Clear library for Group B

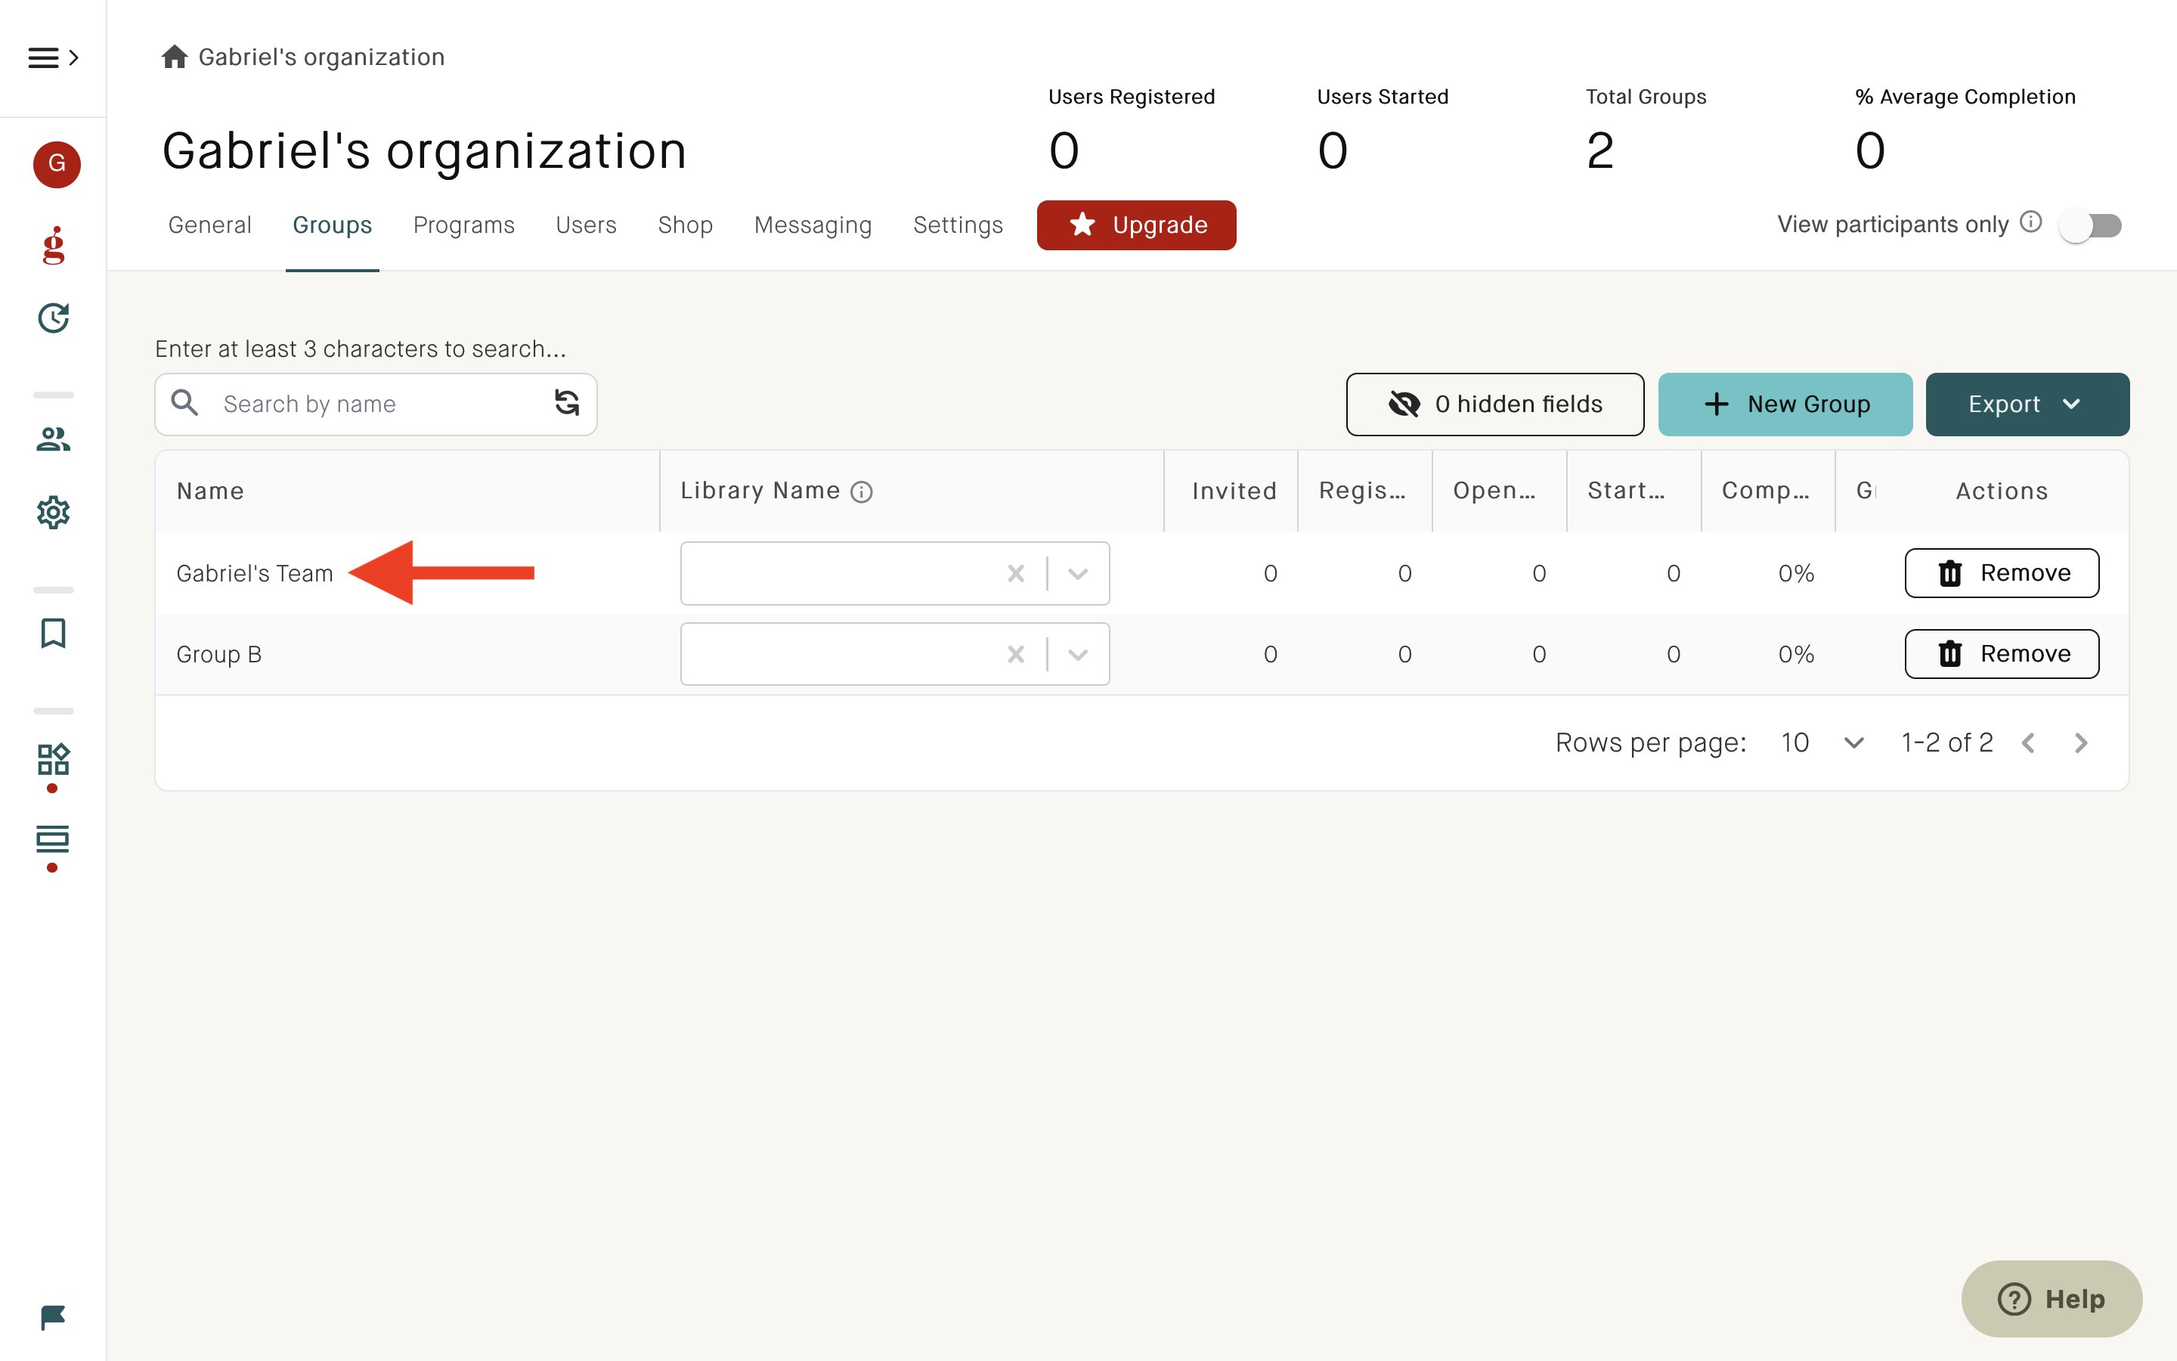pos(1016,654)
